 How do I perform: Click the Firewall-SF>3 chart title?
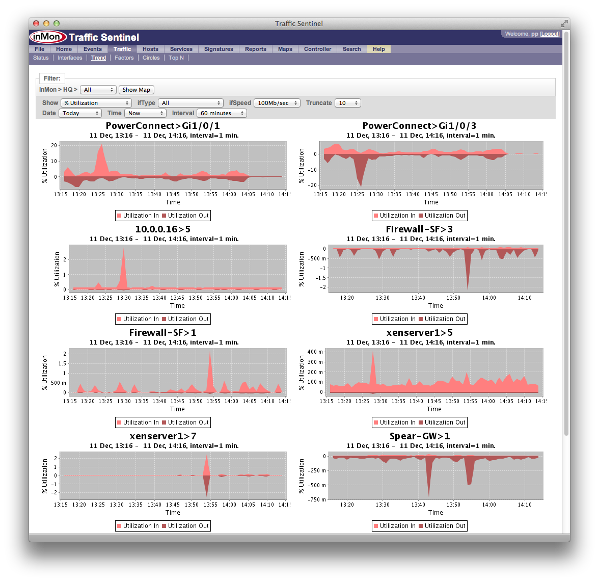point(420,229)
